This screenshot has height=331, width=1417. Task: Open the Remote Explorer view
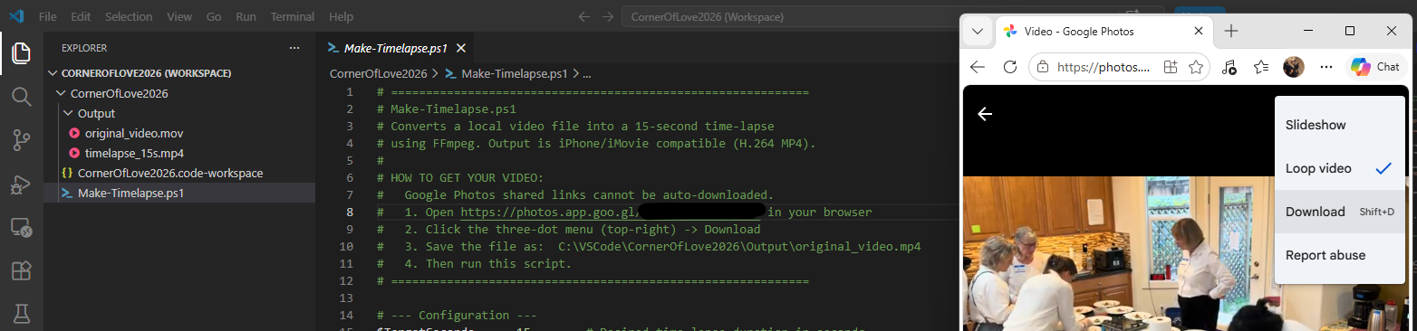pyautogui.click(x=21, y=227)
